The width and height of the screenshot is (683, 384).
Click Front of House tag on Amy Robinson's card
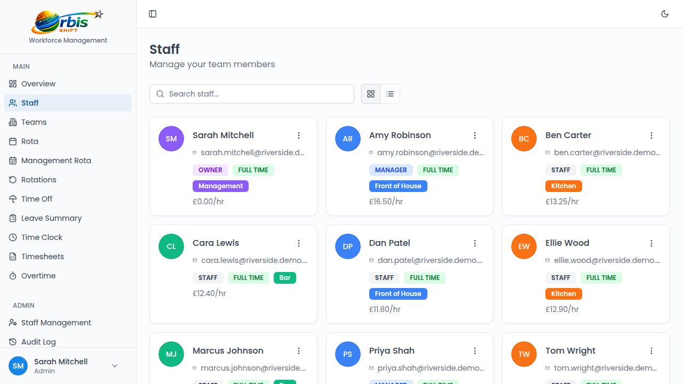point(398,186)
